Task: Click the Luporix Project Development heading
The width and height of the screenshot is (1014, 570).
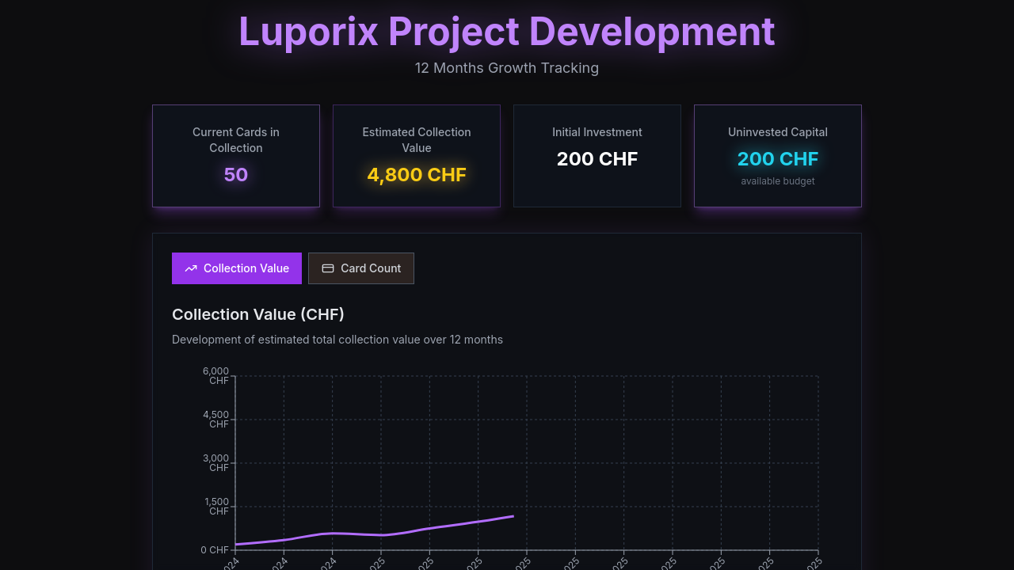Action: tap(507, 32)
